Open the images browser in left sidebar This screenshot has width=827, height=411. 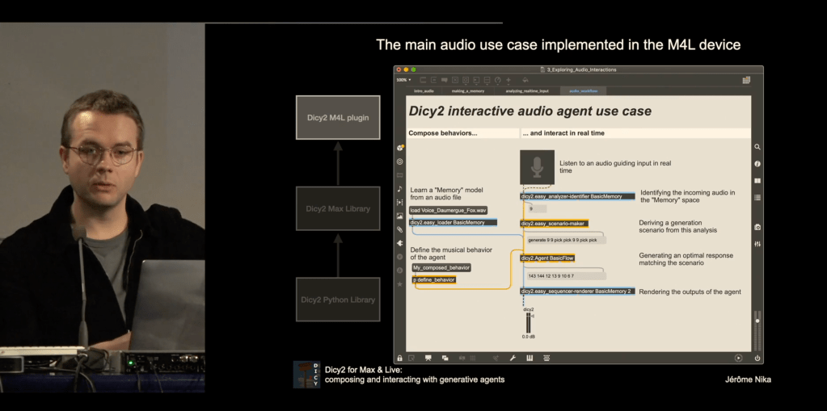tap(399, 216)
